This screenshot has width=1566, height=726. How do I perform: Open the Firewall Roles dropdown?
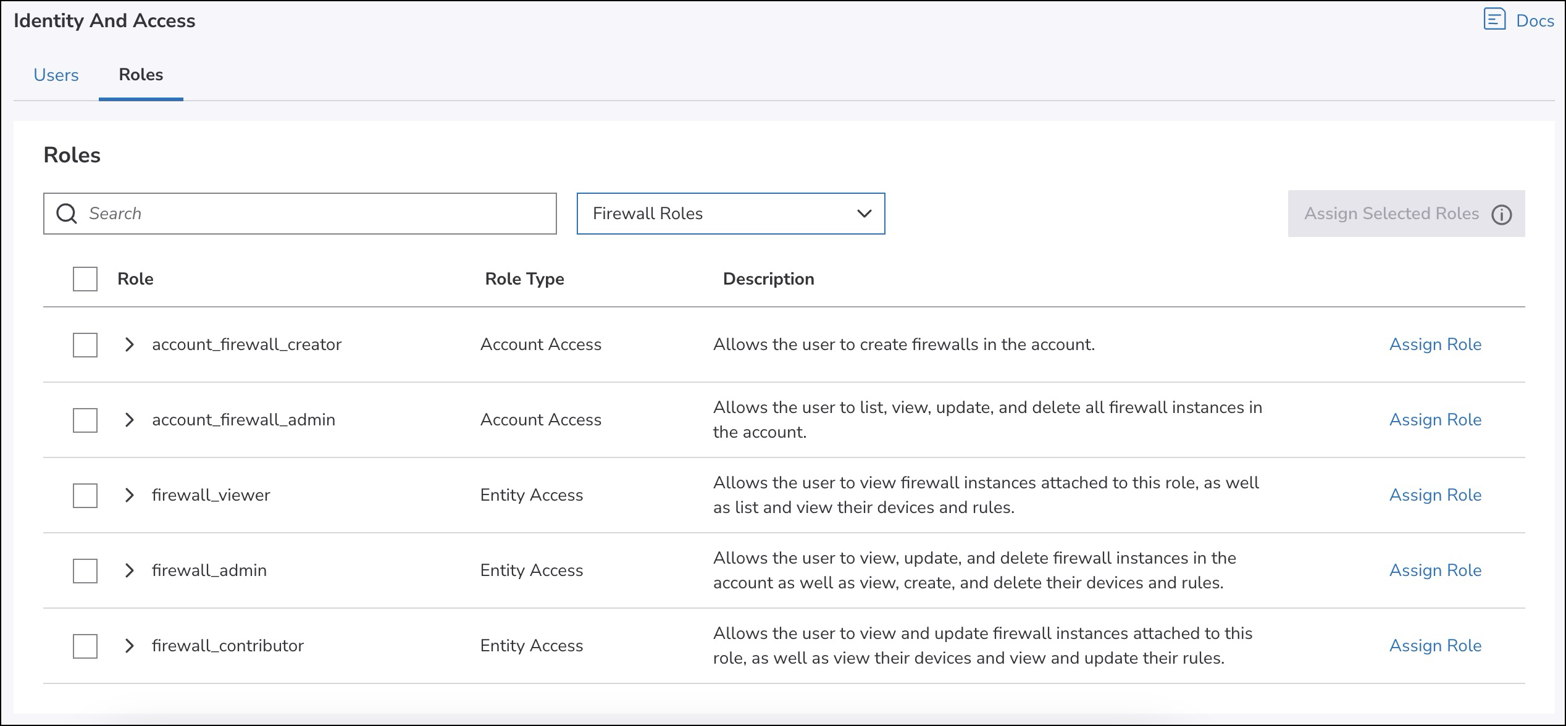click(730, 214)
